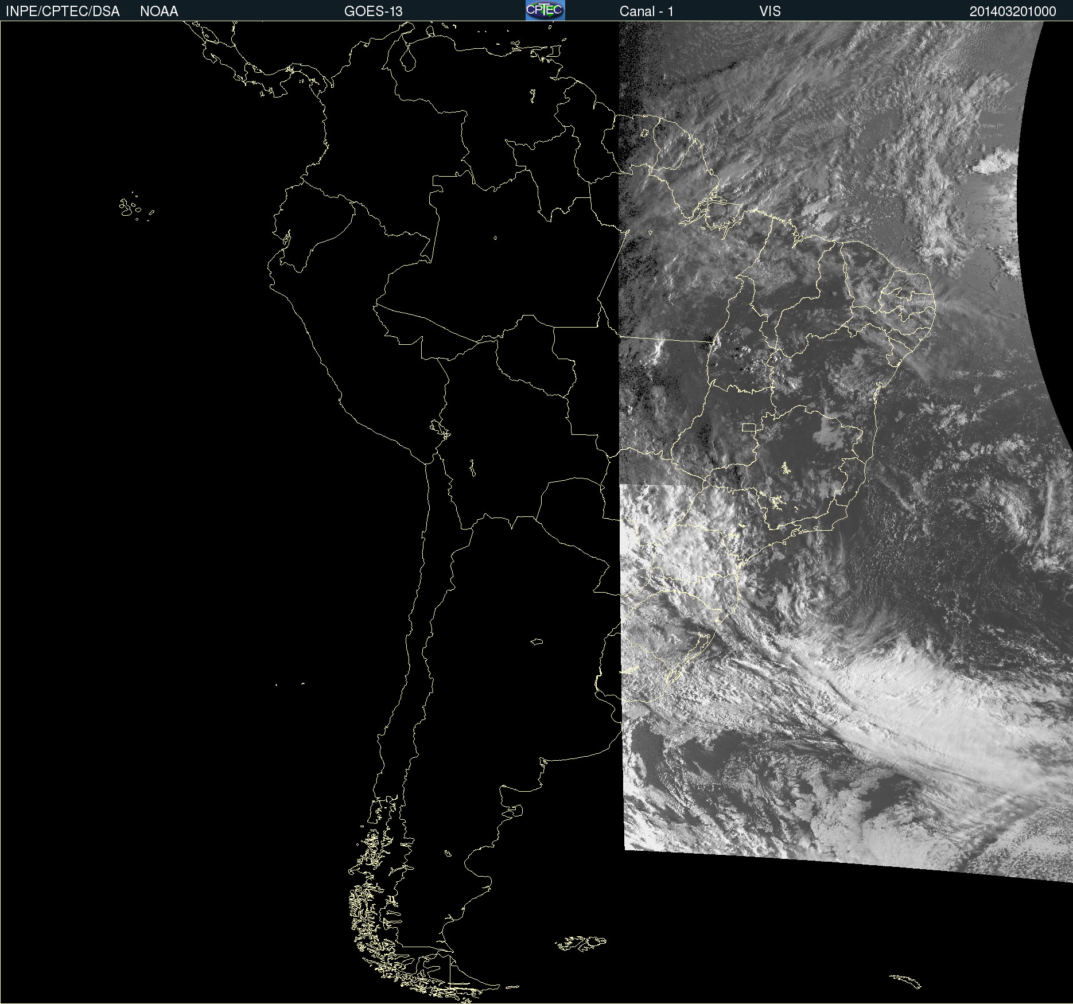
Task: Click the GOES-13 satellite label
Action: 374,11
